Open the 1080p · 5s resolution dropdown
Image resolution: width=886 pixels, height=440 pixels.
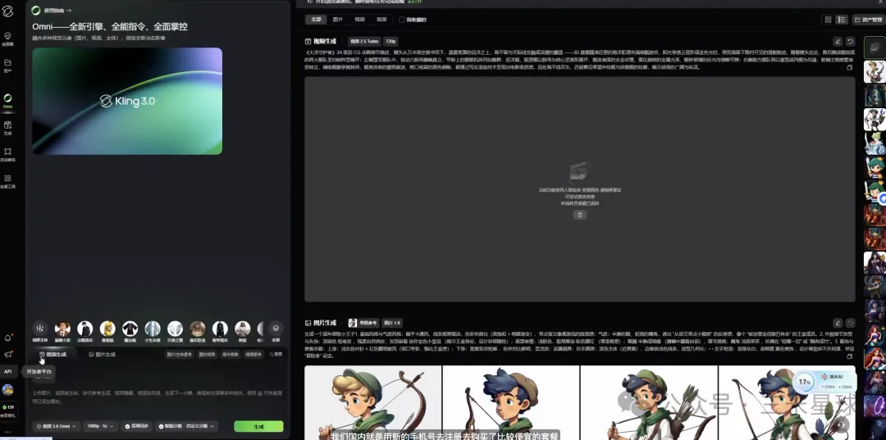pyautogui.click(x=101, y=426)
